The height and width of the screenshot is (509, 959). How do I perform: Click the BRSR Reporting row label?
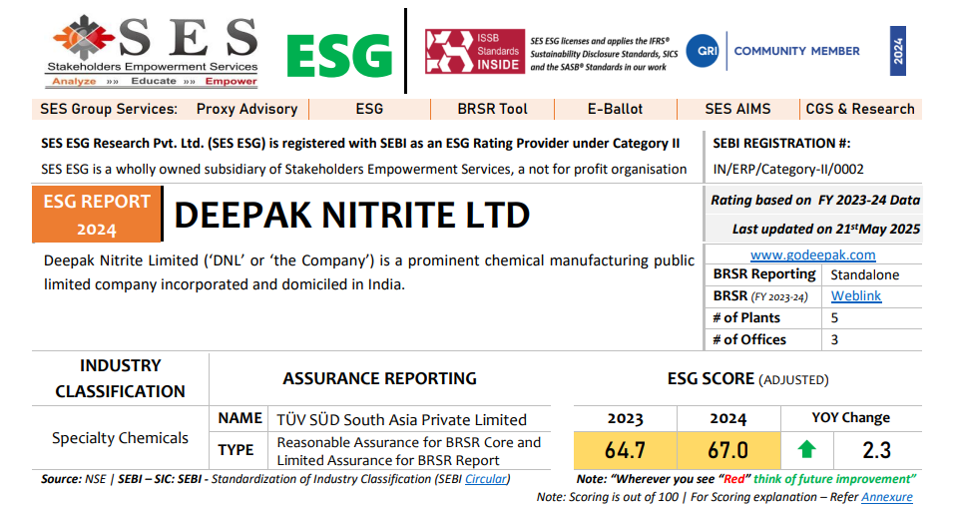point(763,274)
